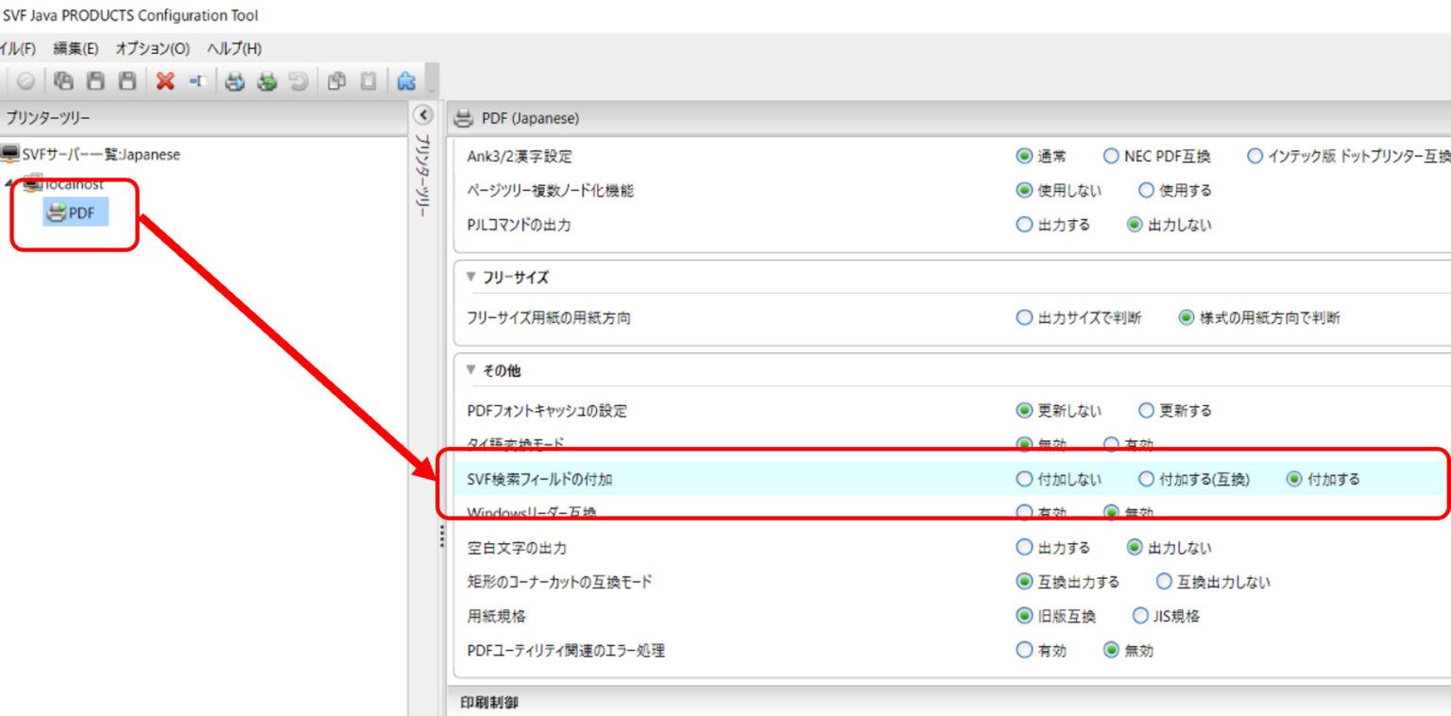Collapse the フリーサイズ section
1451x716 pixels.
click(x=469, y=277)
